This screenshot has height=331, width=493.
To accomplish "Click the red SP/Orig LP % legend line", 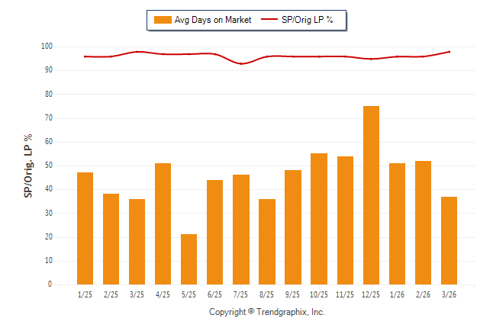I will [x=271, y=20].
